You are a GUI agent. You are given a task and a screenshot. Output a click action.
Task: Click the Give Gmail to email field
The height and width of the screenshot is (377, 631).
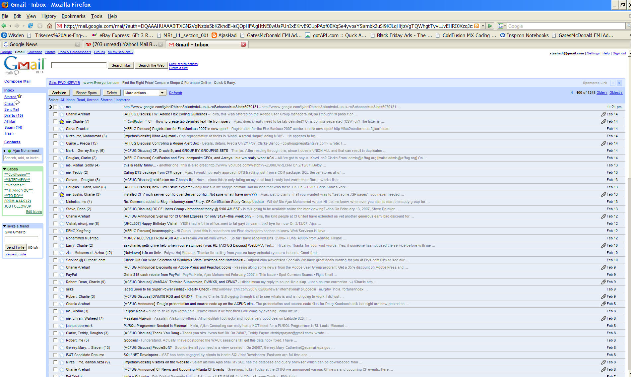tap(21, 239)
